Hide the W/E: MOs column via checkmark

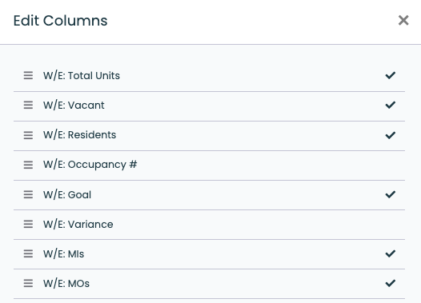tap(390, 283)
